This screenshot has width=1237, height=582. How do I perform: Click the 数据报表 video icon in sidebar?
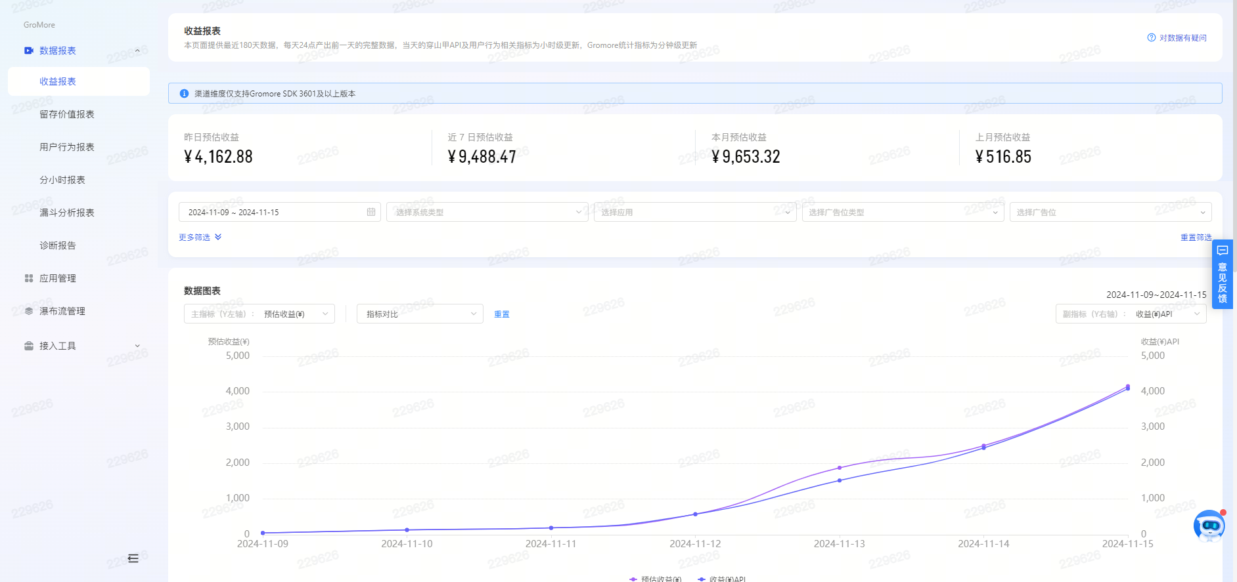(x=29, y=51)
